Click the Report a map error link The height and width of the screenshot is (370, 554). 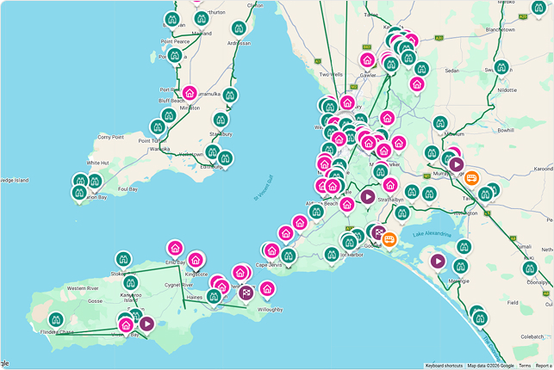(x=544, y=366)
